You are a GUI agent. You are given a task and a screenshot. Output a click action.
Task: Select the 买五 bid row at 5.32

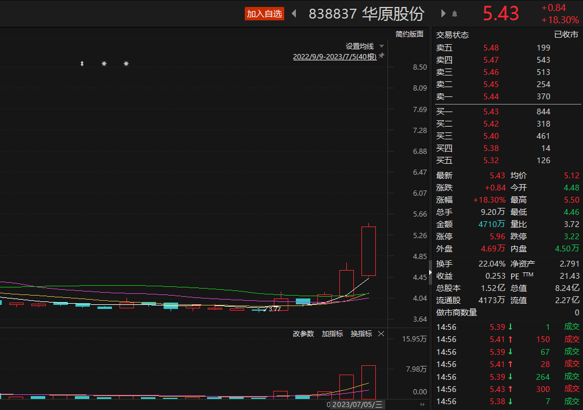tap(508, 161)
